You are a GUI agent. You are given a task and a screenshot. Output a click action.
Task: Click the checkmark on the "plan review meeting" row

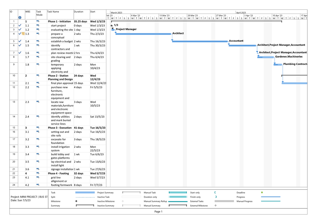pos(20,53)
